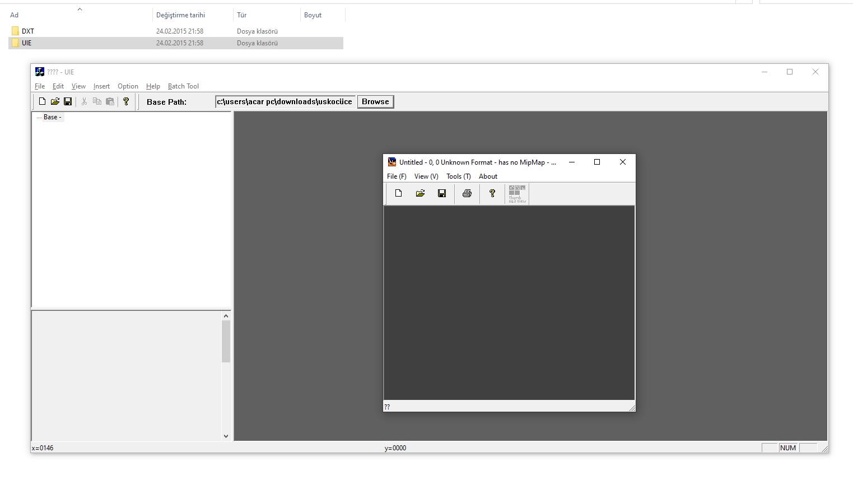
Task: Toggle the Thumbnail View button
Action: (x=517, y=194)
